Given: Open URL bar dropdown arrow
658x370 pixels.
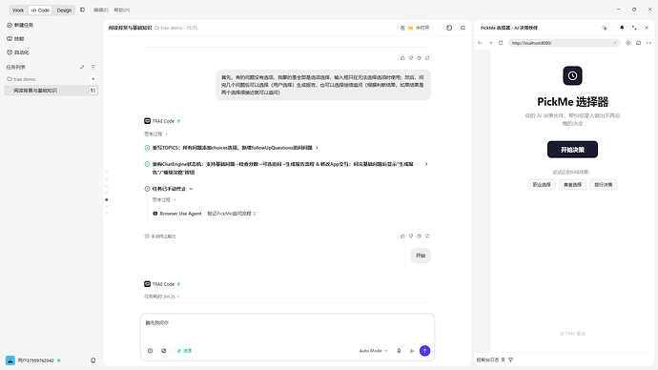Looking at the screenshot, I should [x=615, y=43].
